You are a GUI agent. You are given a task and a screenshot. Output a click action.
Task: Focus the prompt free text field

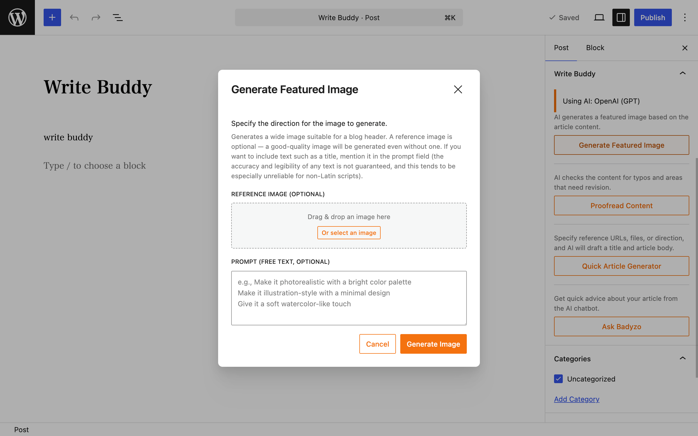click(349, 298)
